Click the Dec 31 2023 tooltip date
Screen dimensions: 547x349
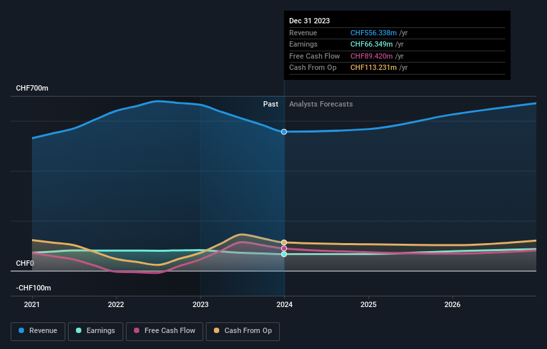click(309, 21)
